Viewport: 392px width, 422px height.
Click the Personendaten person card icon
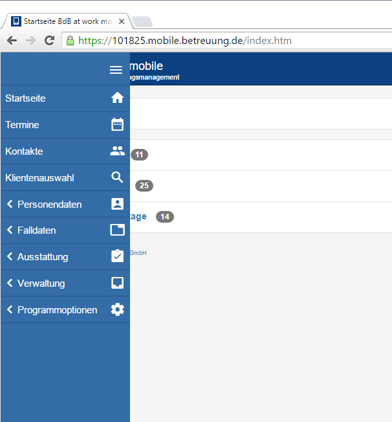117,204
